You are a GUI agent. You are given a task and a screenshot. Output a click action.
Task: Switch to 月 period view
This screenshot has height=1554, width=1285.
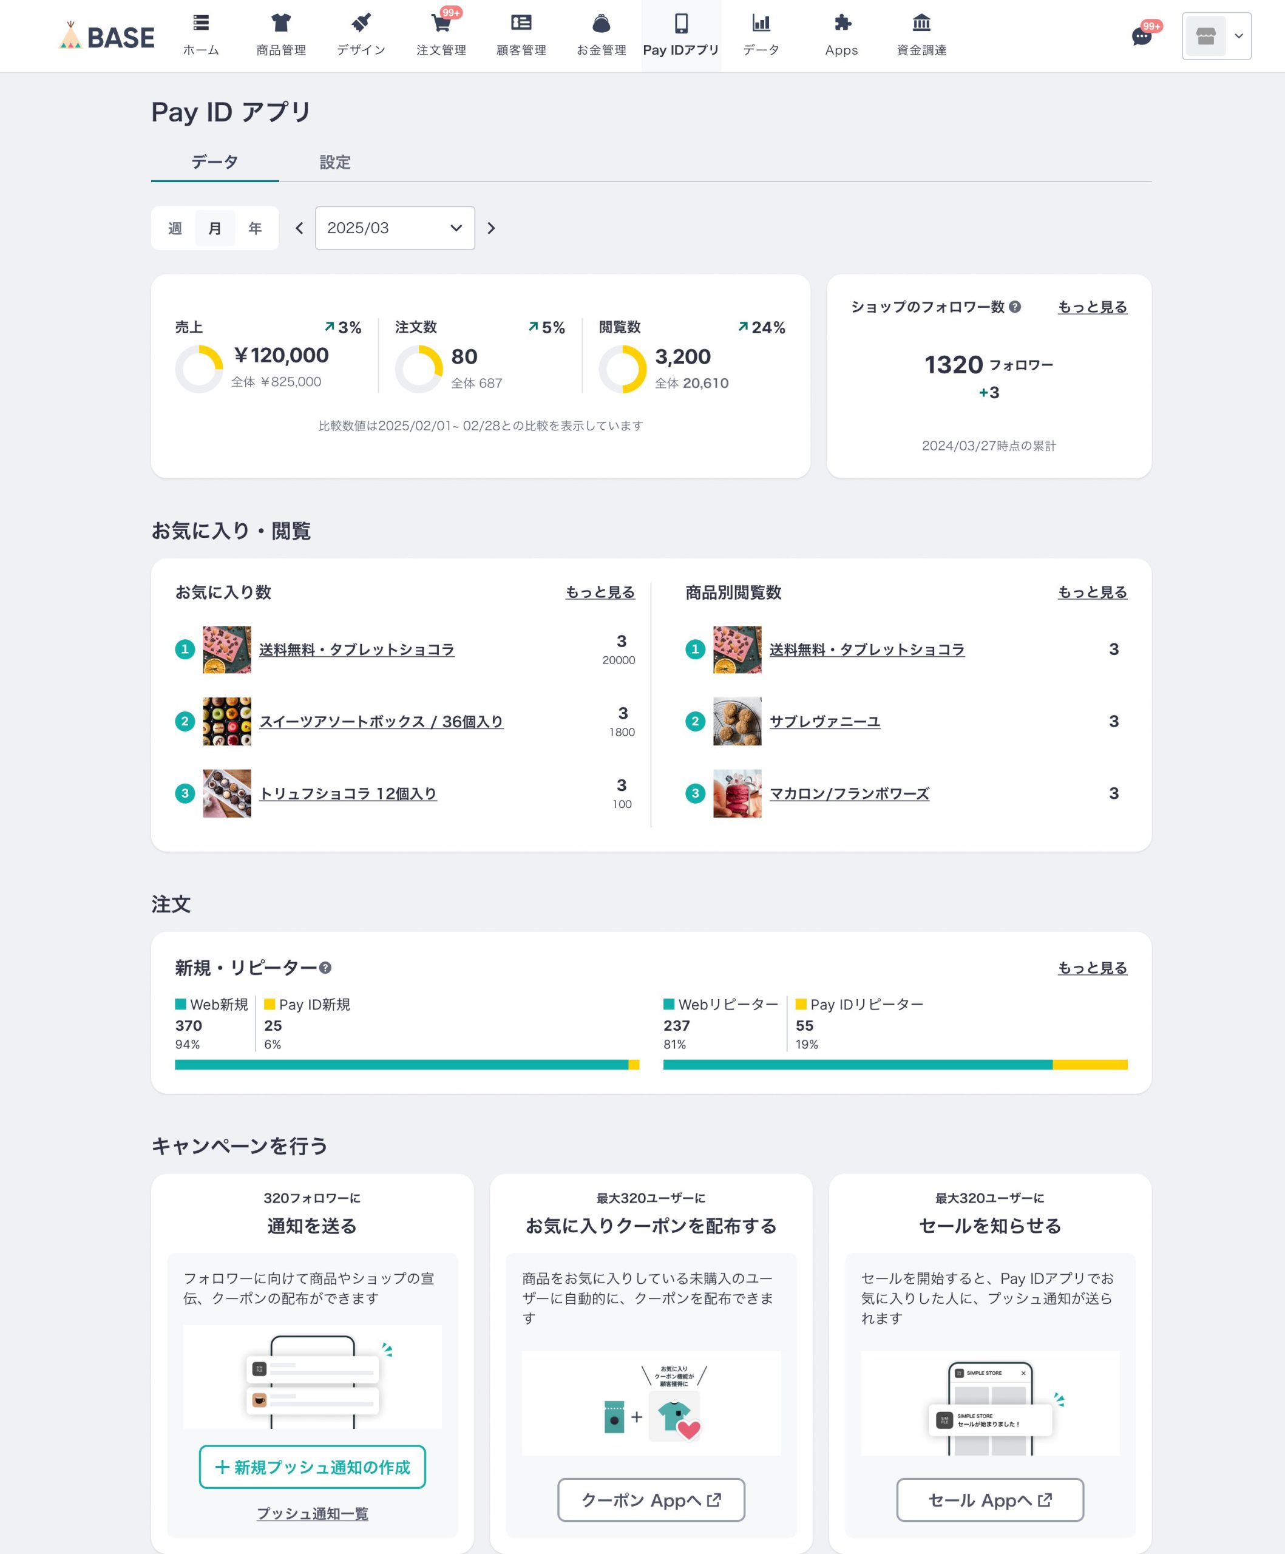pyautogui.click(x=214, y=228)
